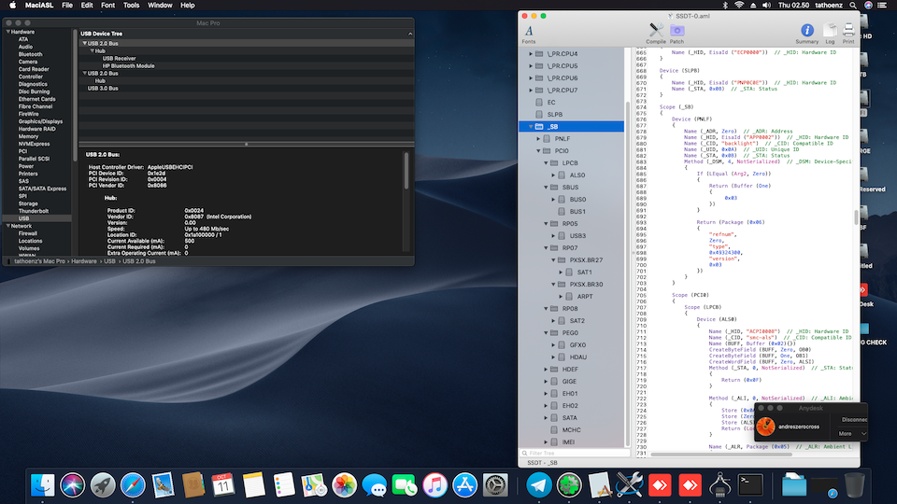Select the GFX0 device in tree
Image resolution: width=897 pixels, height=504 pixels.
coord(577,344)
